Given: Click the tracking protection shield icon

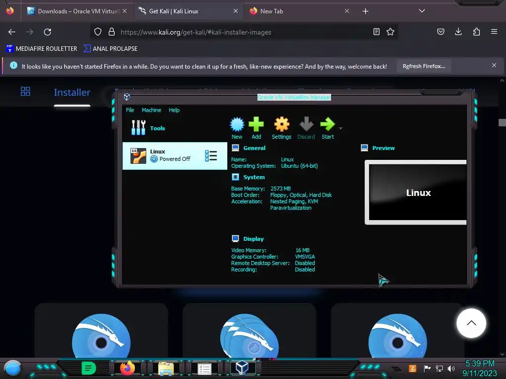Looking at the screenshot, I should click(x=98, y=32).
